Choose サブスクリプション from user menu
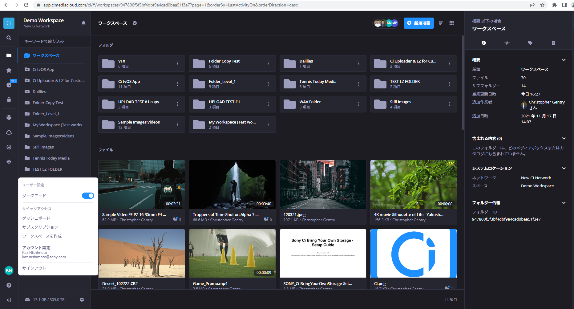 click(x=40, y=227)
